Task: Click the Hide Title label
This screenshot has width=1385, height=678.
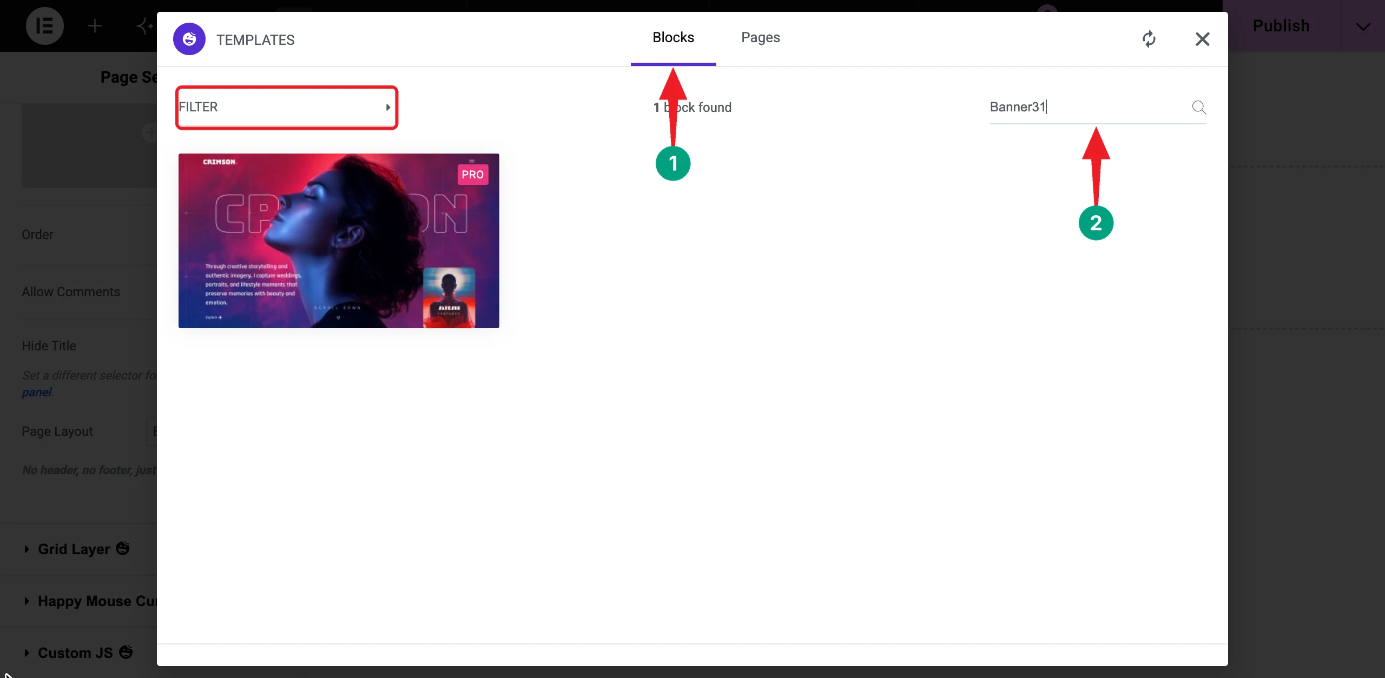Action: pos(49,345)
